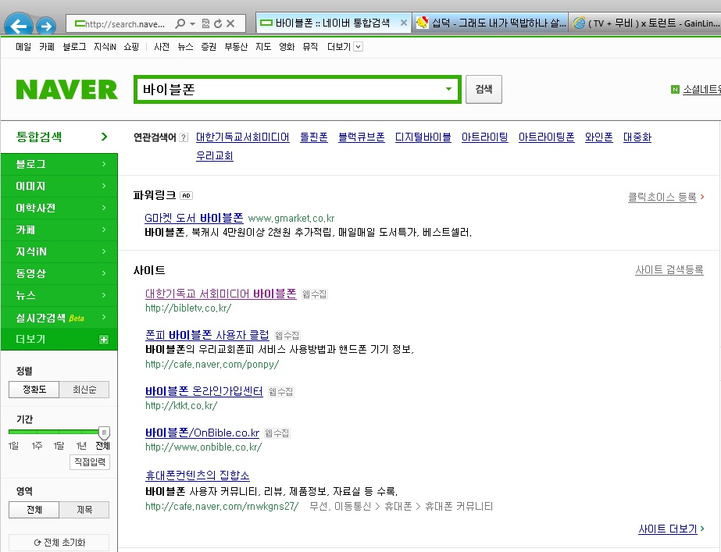The height and width of the screenshot is (552, 721).
Task: Set period to 1년
Action: [x=81, y=446]
